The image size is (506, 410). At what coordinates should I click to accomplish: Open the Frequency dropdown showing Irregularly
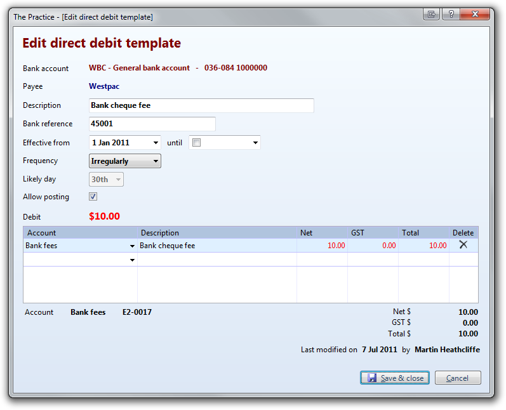click(x=125, y=161)
